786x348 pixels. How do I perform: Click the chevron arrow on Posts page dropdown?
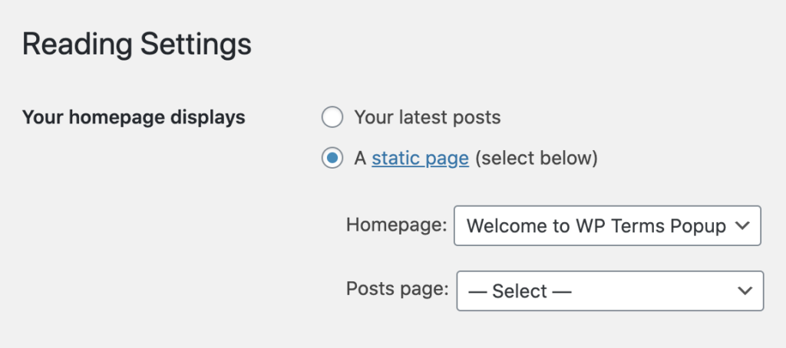click(x=745, y=291)
